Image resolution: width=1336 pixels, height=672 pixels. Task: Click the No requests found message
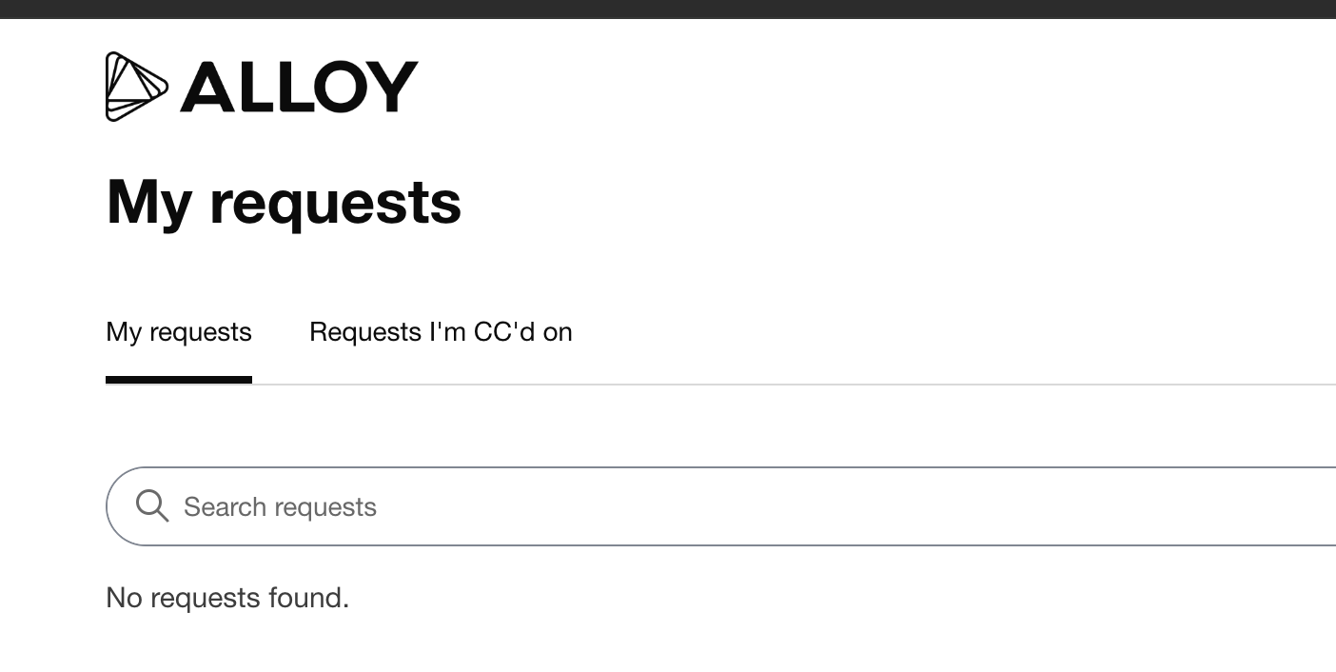coord(227,598)
